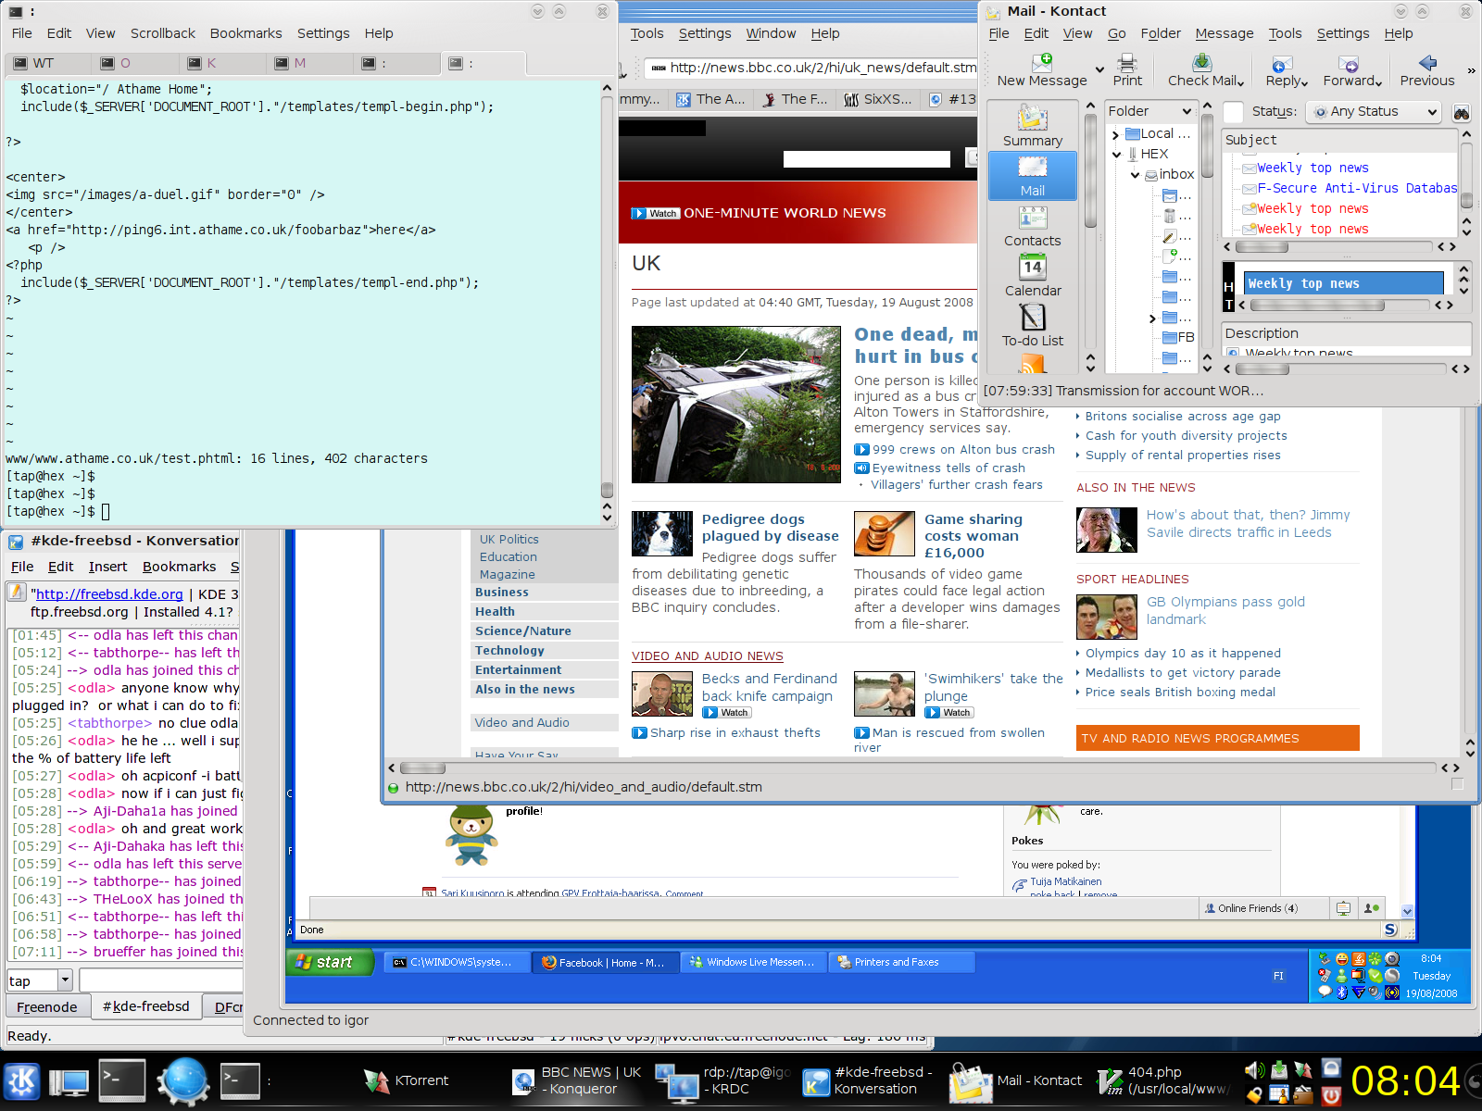
Task: Open C:\WINDOWS\system command prompt taskbar button
Action: click(458, 963)
